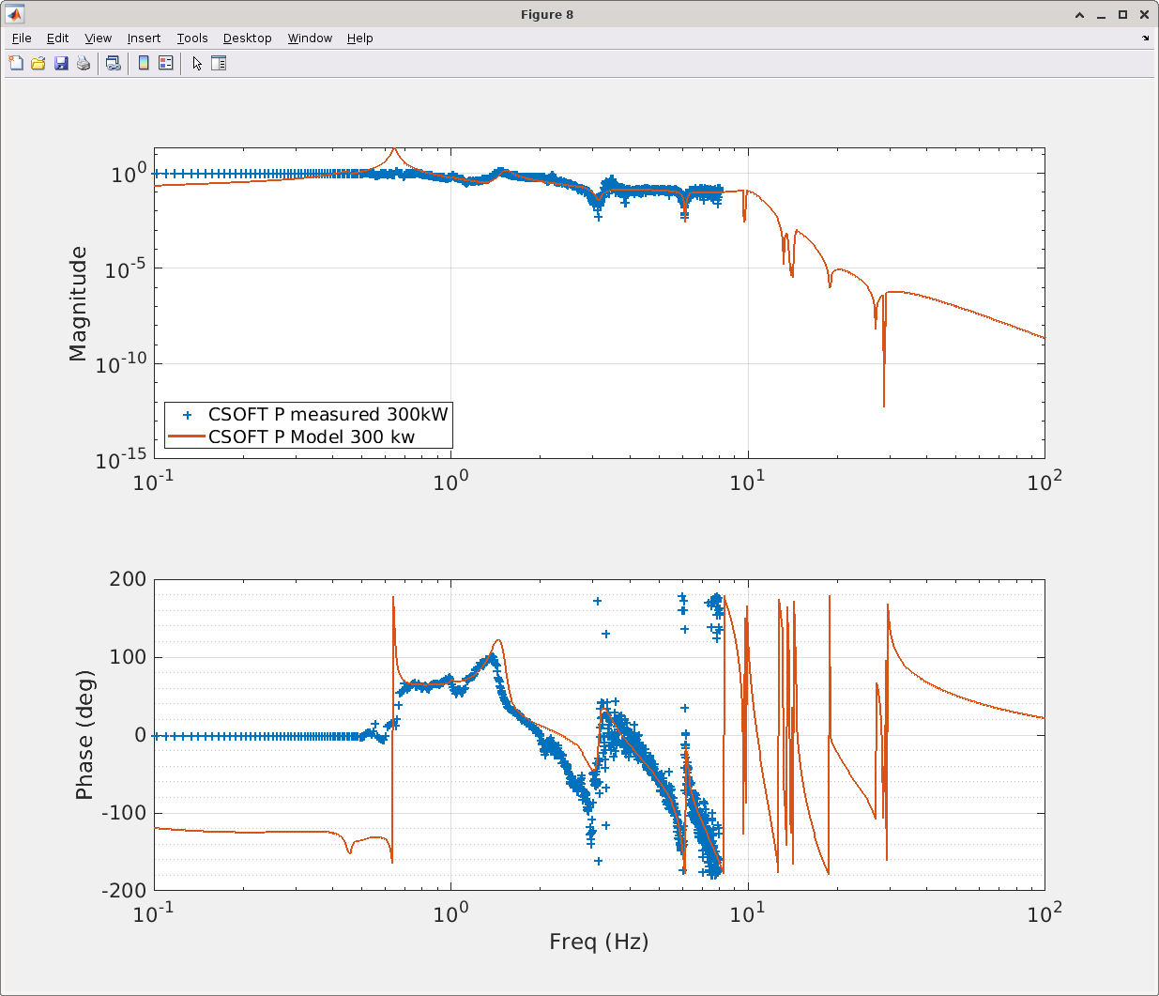Viewport: 1159px width, 996px height.
Task: Click the Link Plot toolbar icon
Action: point(114,64)
